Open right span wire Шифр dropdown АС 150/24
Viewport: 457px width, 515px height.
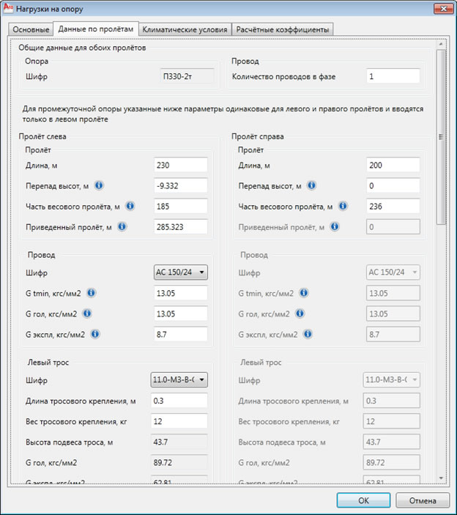click(x=393, y=273)
